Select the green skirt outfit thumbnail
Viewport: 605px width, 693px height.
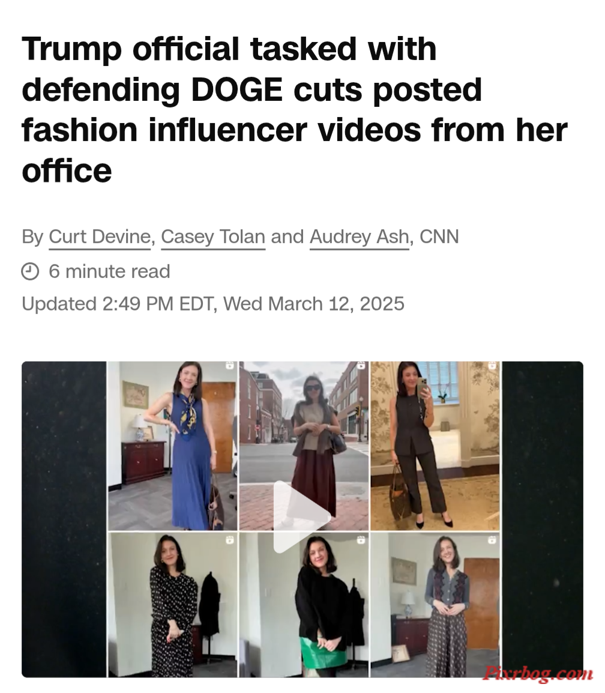click(x=304, y=605)
